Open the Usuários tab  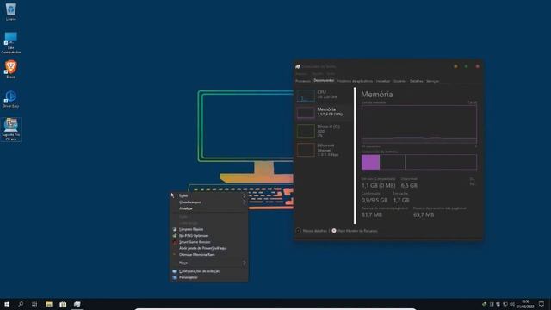coord(399,81)
